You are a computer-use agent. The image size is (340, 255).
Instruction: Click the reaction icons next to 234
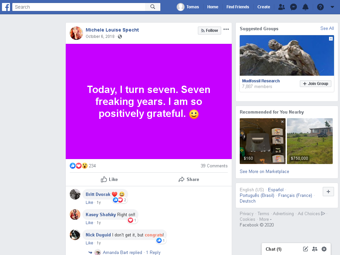(x=78, y=166)
